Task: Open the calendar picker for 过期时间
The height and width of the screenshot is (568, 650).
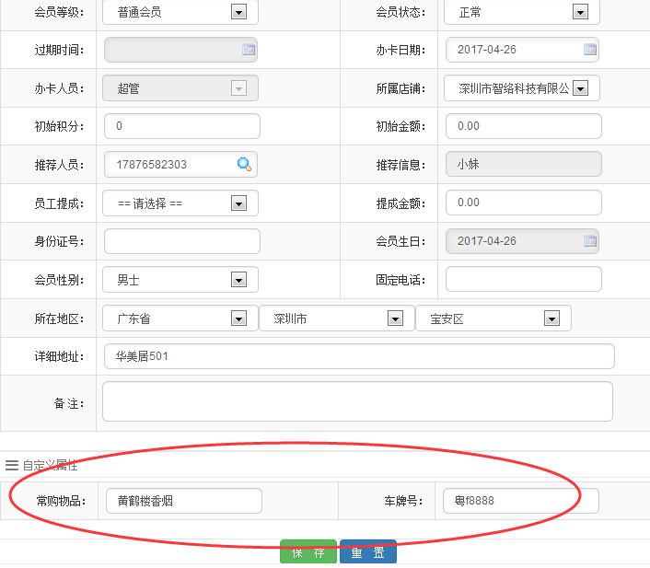Action: coord(249,50)
